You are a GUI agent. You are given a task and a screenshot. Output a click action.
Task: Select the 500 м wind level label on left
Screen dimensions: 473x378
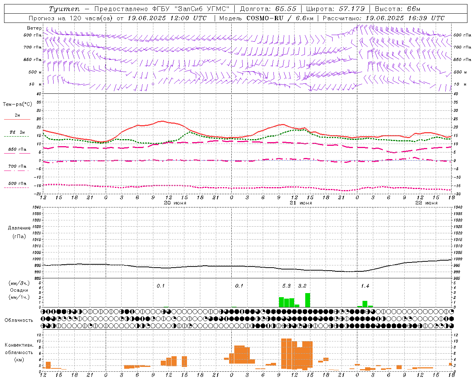[35, 72]
